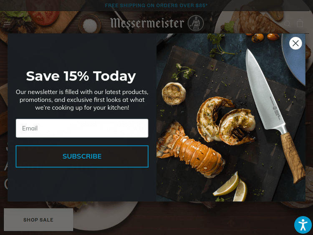Click the roasted garlic bulb in photo
313x235 pixels.
(x=174, y=93)
